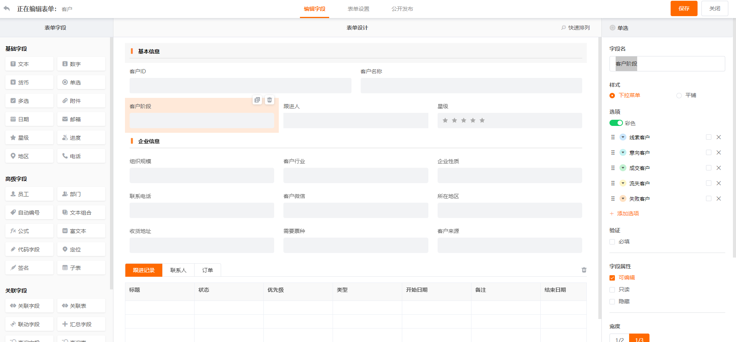736x342 pixels.
Task: Add a 定位 location field
Action: (81, 249)
